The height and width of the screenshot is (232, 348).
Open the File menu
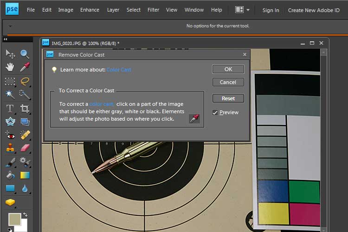31,10
